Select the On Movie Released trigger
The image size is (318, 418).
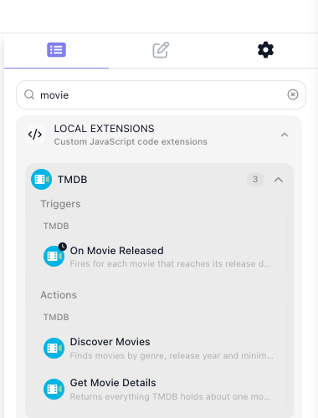coord(159,257)
